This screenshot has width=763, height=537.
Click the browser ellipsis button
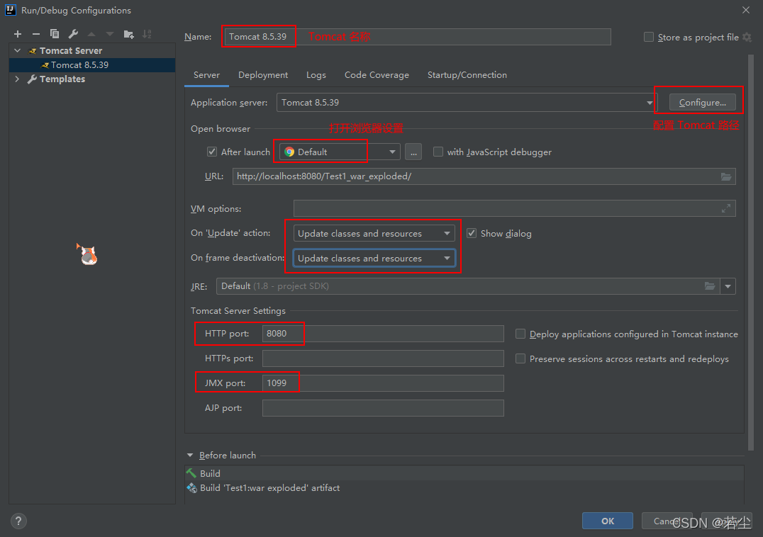pyautogui.click(x=413, y=152)
